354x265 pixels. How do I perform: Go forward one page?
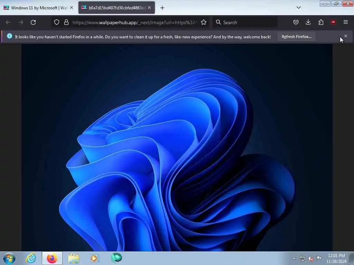[x=20, y=22]
